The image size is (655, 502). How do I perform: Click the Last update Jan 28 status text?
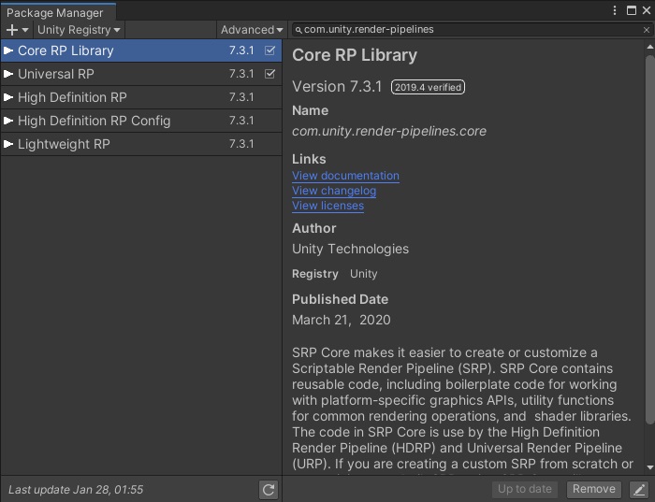pos(76,490)
